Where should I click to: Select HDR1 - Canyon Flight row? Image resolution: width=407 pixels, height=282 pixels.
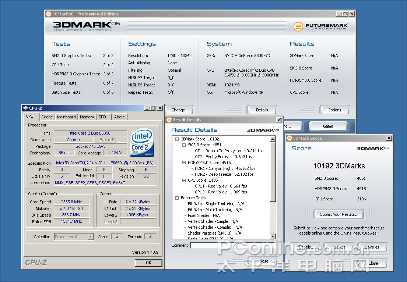(x=225, y=168)
